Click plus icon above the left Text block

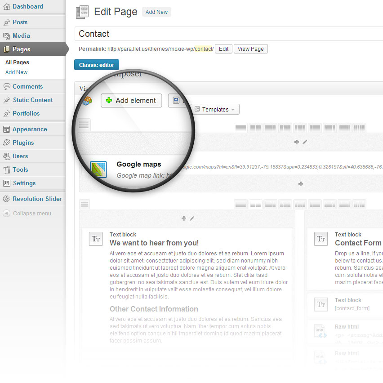point(183,218)
